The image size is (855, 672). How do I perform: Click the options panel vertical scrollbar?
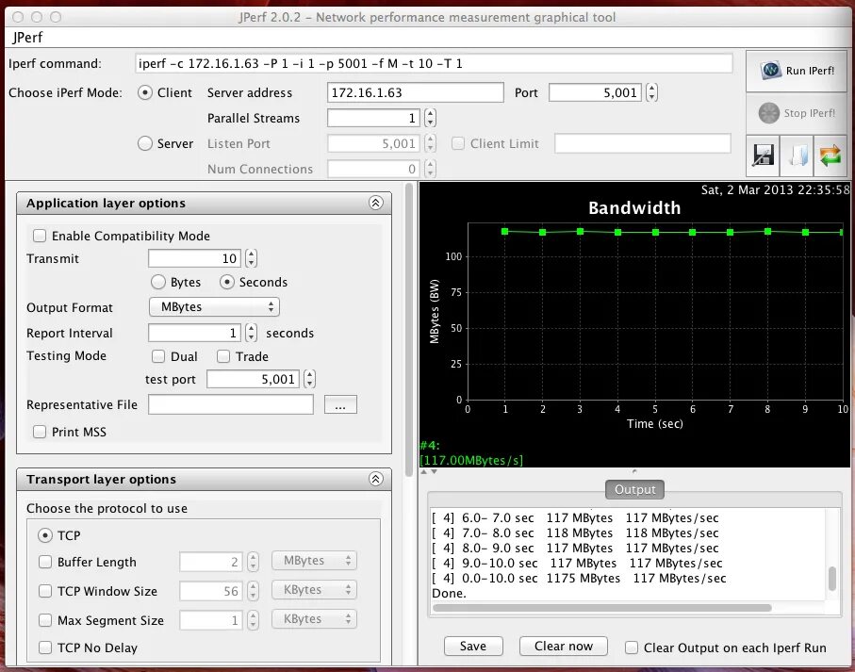click(409, 330)
